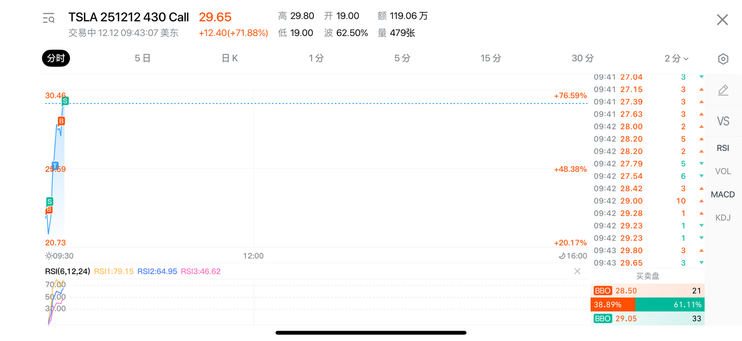Tap the bid BBO 28.50 row
This screenshot has height=341, width=742.
(x=648, y=291)
